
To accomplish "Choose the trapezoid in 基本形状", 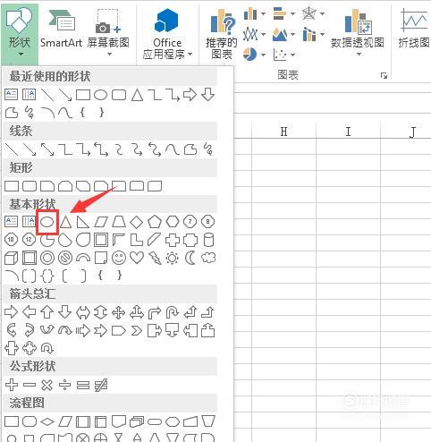I will click(119, 222).
